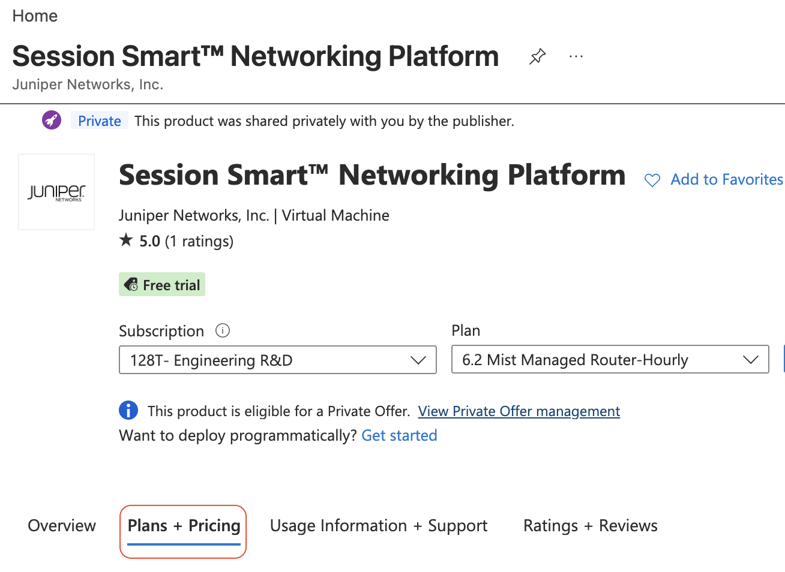
Task: Click the Plan field label
Action: [466, 330]
